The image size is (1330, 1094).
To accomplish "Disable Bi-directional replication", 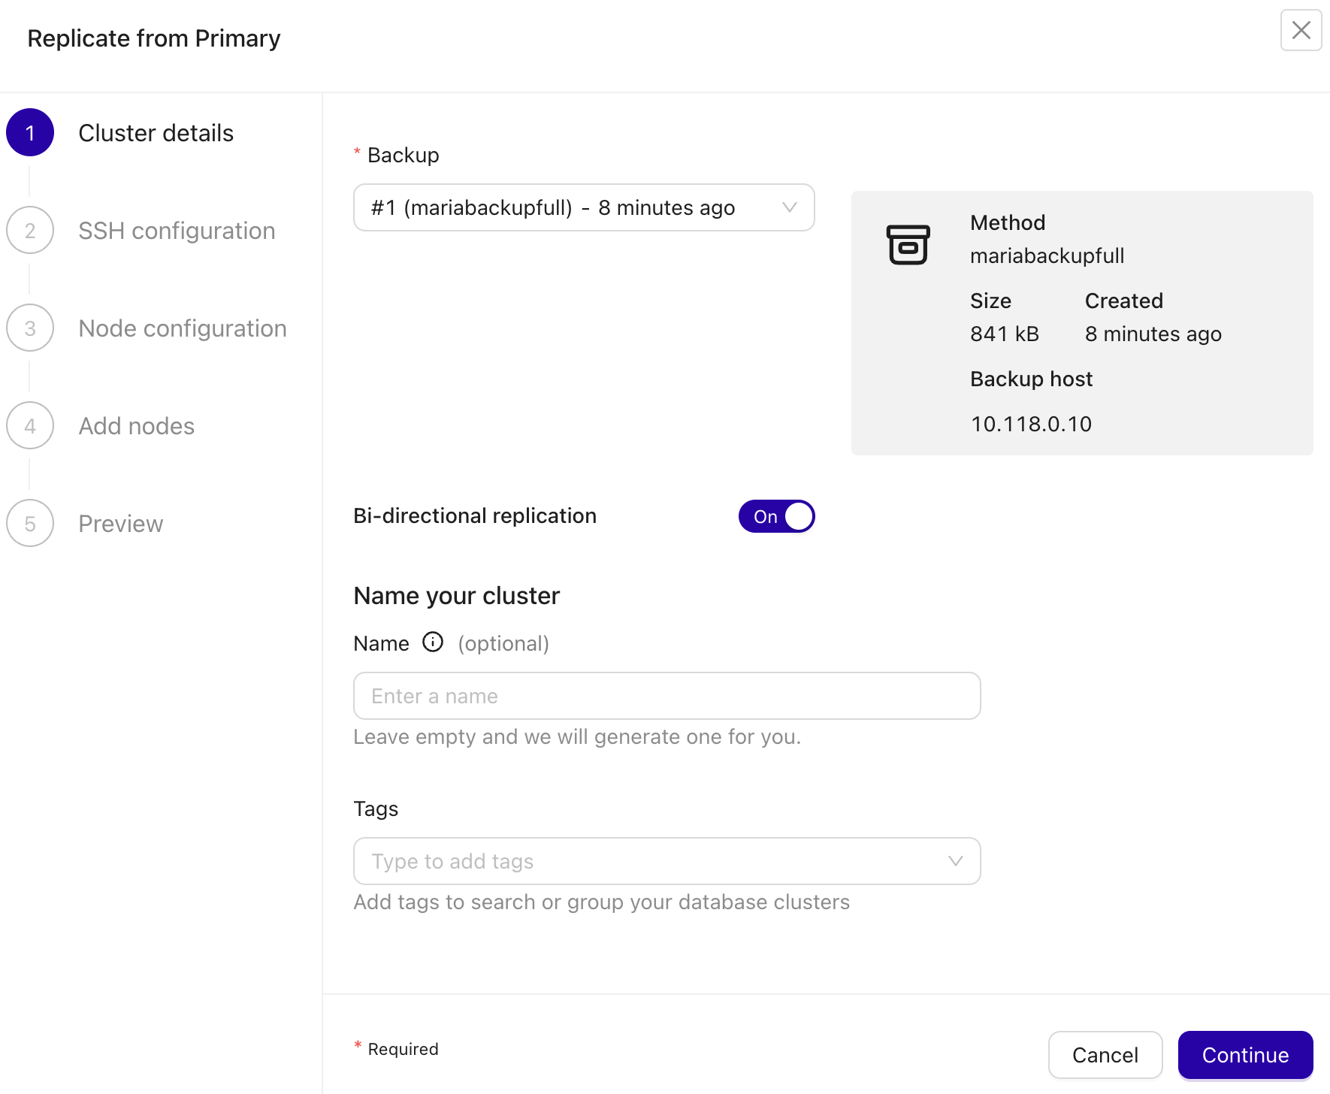I will [x=776, y=516].
